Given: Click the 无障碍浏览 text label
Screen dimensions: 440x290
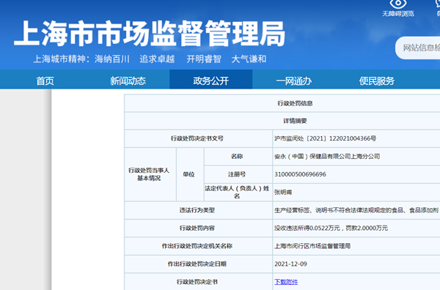Looking at the screenshot, I should [x=398, y=13].
